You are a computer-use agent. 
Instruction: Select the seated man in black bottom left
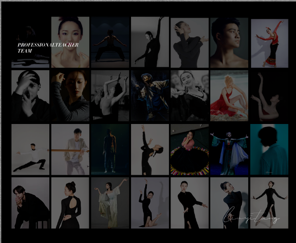pyautogui.click(x=30, y=203)
